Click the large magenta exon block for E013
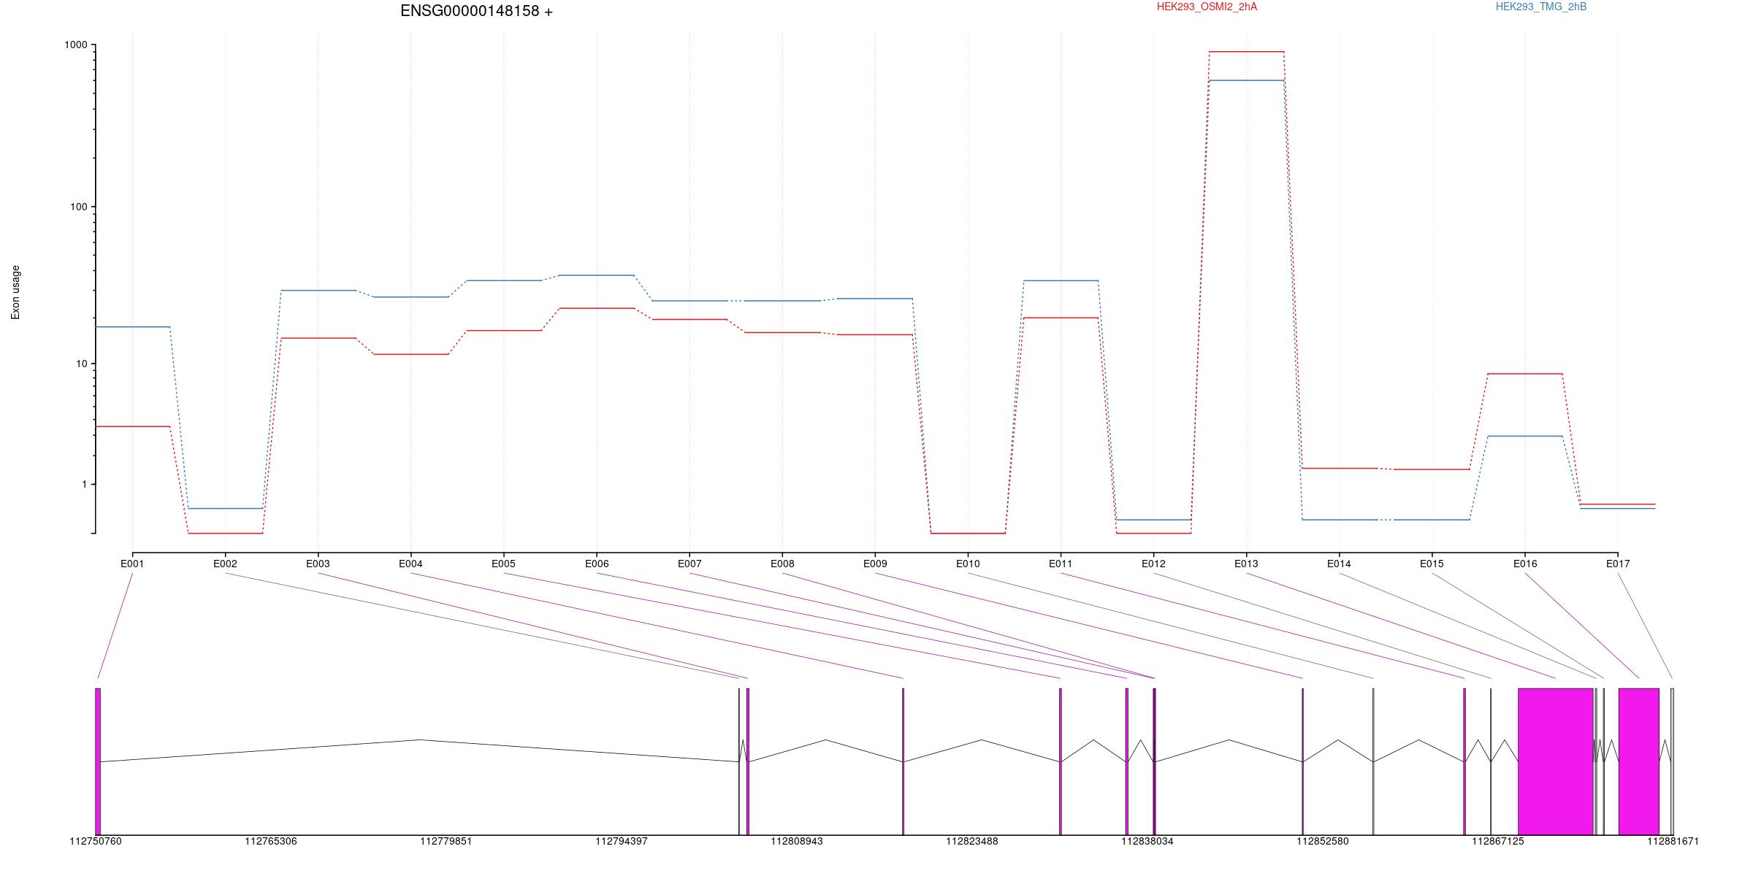 [x=1556, y=761]
